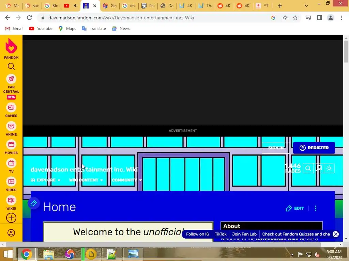
Task: Open Gmail bookmark
Action: [x=14, y=29]
